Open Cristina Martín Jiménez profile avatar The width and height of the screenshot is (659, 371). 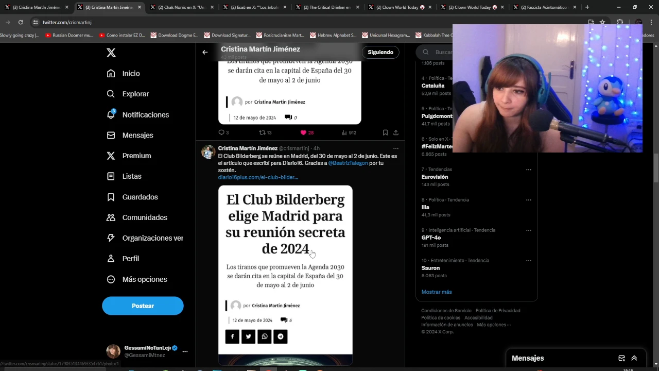(208, 152)
